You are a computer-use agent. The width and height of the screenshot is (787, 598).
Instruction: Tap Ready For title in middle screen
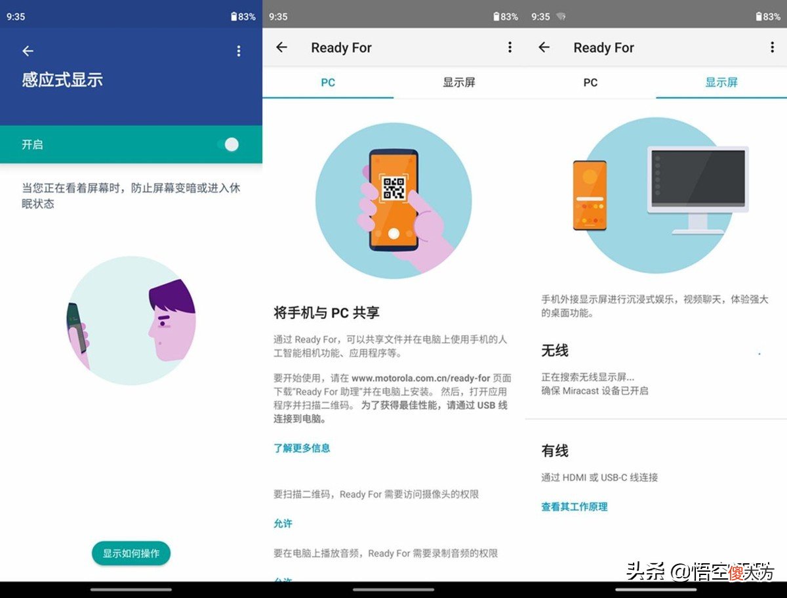tap(341, 48)
